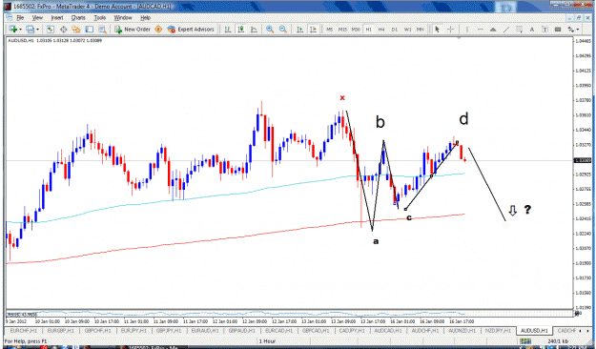Select the D1 timeframe
This screenshot has width=596, height=349.
click(394, 30)
